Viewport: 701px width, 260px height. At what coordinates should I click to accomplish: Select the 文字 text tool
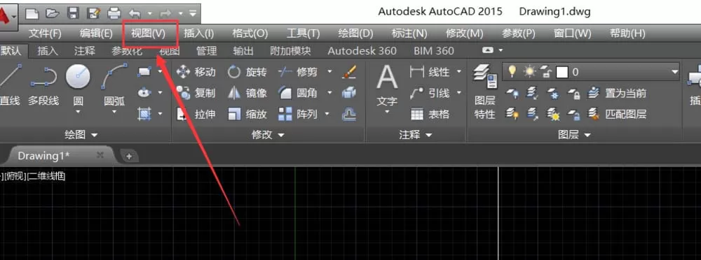click(x=387, y=86)
